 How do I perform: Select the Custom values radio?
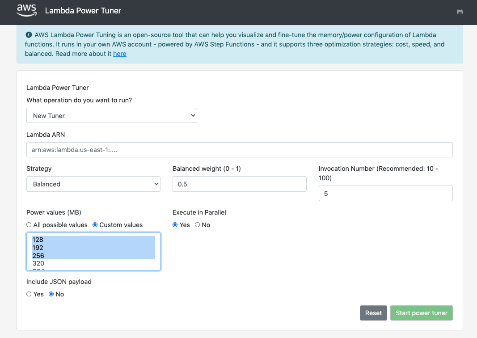tap(95, 225)
